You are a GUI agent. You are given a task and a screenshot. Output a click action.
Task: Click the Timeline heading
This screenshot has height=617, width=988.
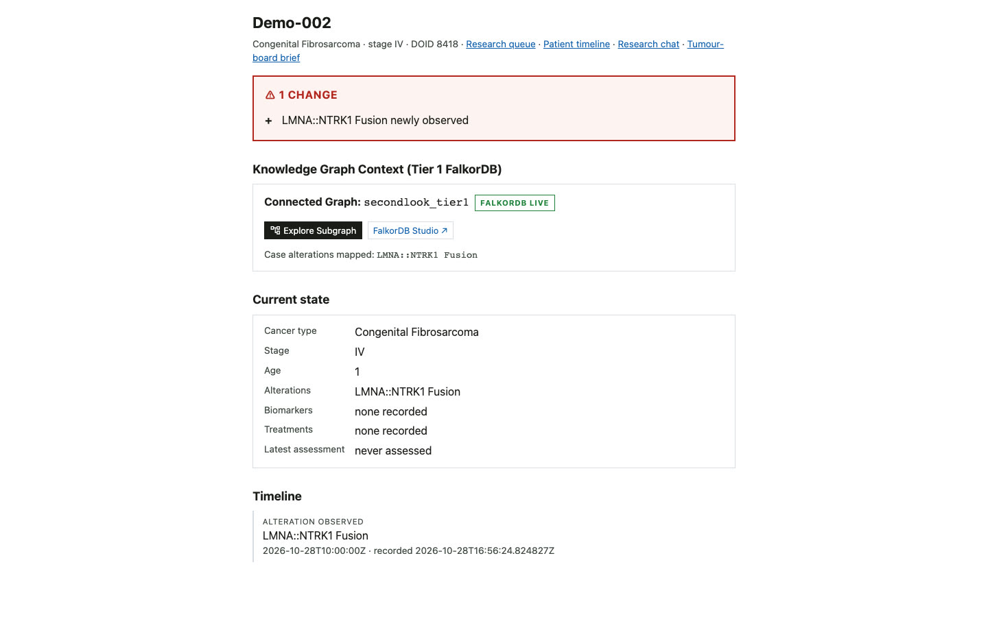[x=277, y=496]
